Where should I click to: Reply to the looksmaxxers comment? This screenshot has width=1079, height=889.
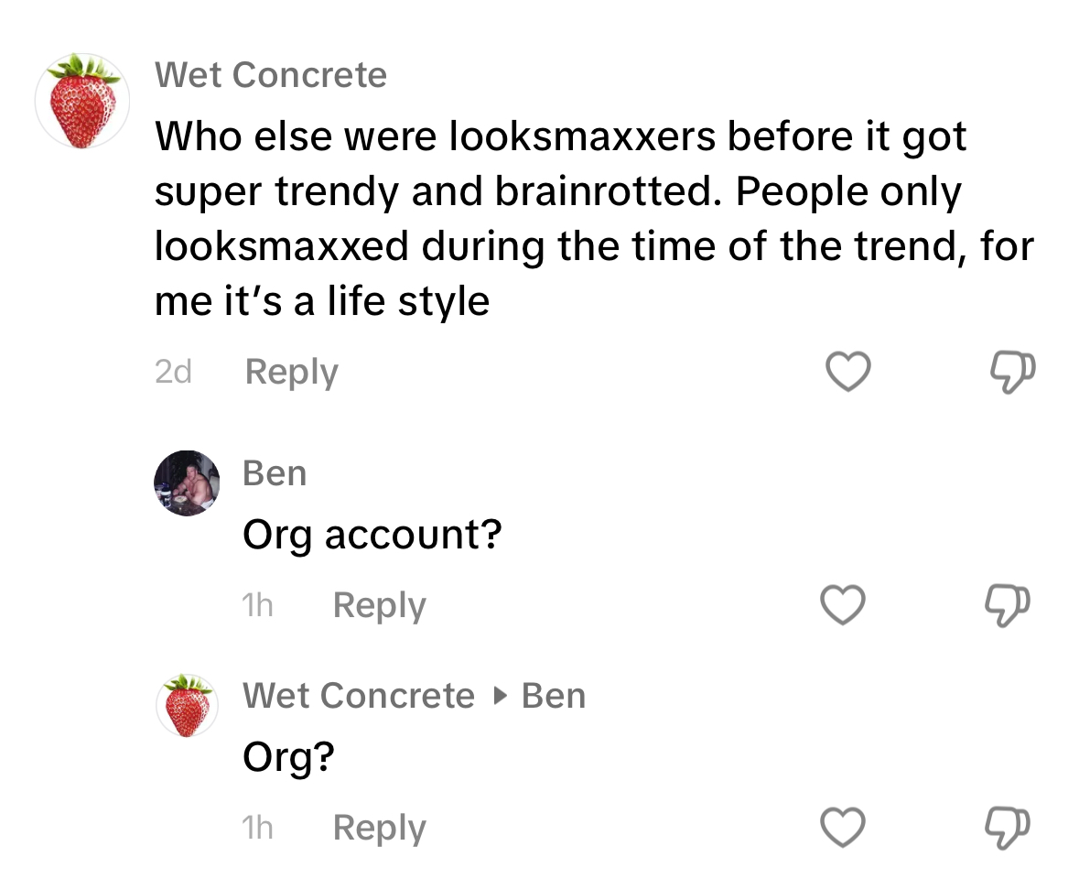pyautogui.click(x=292, y=373)
